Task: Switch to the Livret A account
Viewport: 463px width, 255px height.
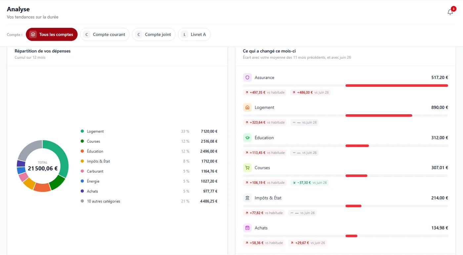Action: pos(194,34)
